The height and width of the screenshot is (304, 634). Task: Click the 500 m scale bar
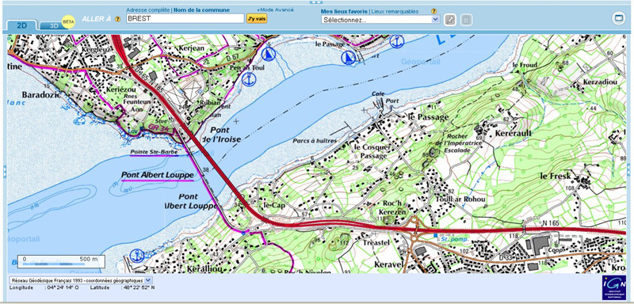click(x=61, y=261)
